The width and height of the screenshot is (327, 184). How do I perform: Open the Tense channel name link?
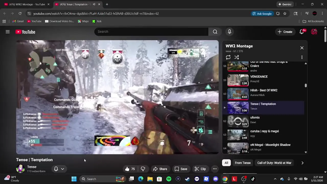point(32,167)
